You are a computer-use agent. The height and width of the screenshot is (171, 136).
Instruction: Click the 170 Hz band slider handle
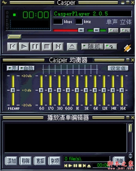coord(50,90)
